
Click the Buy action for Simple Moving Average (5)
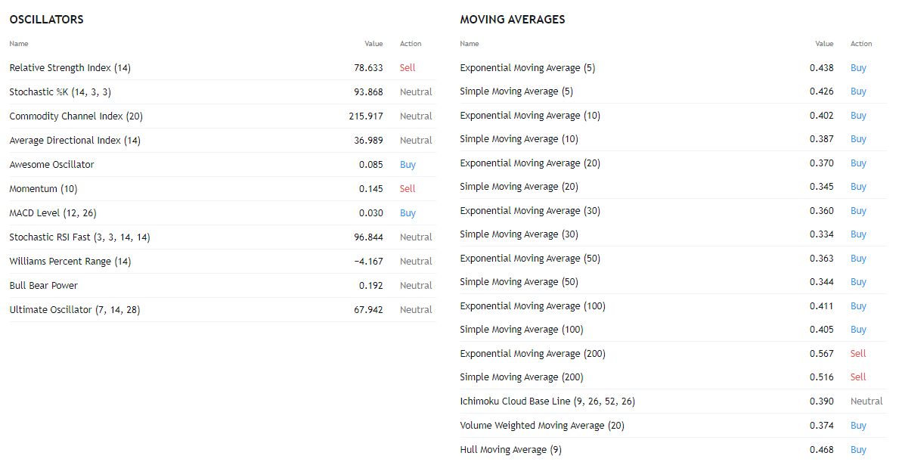[x=858, y=91]
